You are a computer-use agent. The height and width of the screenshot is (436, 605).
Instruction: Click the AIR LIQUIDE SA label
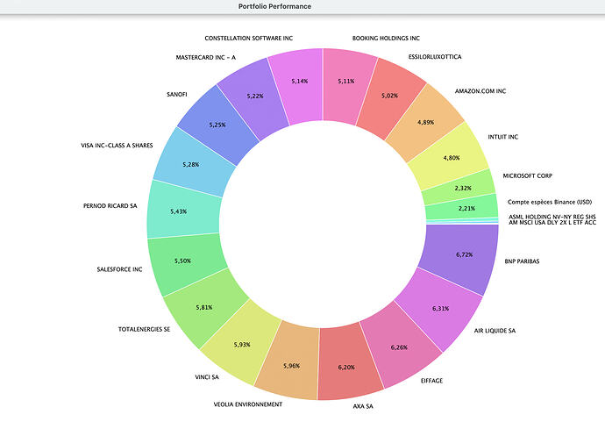point(495,331)
